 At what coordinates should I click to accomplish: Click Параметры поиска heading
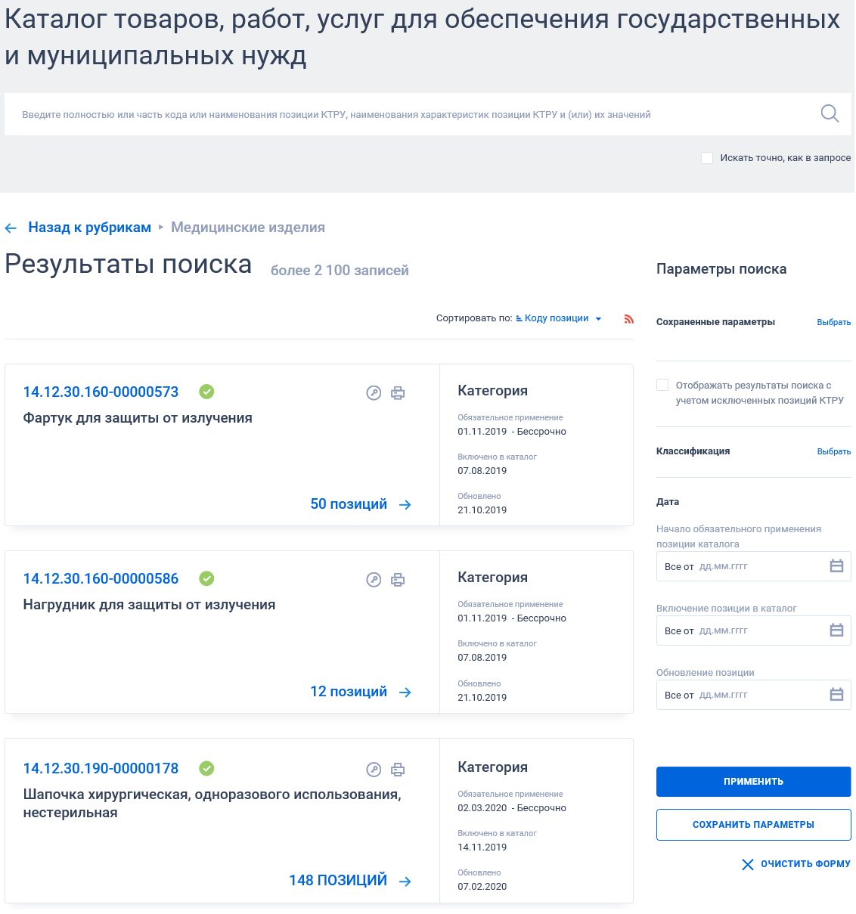[x=721, y=269]
